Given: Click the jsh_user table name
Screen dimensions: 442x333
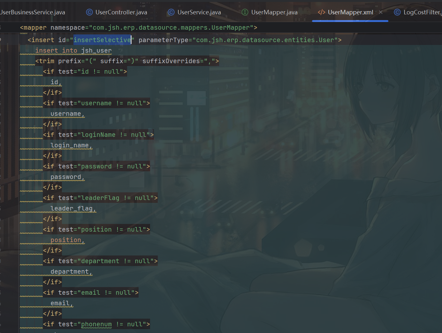Looking at the screenshot, I should point(96,50).
